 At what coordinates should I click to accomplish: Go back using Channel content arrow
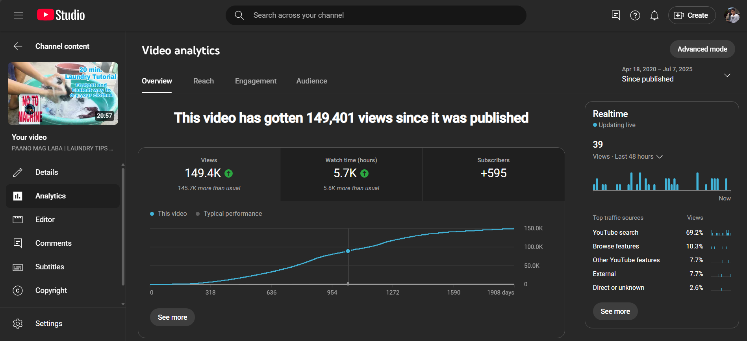click(x=18, y=46)
